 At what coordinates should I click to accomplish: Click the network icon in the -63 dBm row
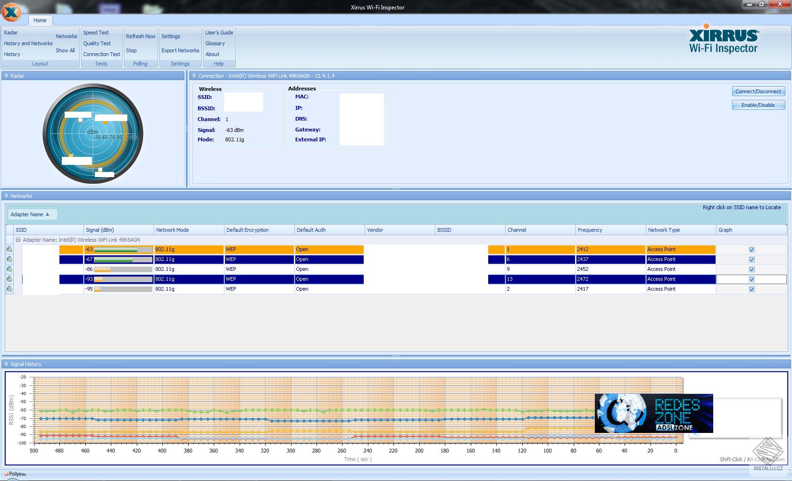(9, 249)
